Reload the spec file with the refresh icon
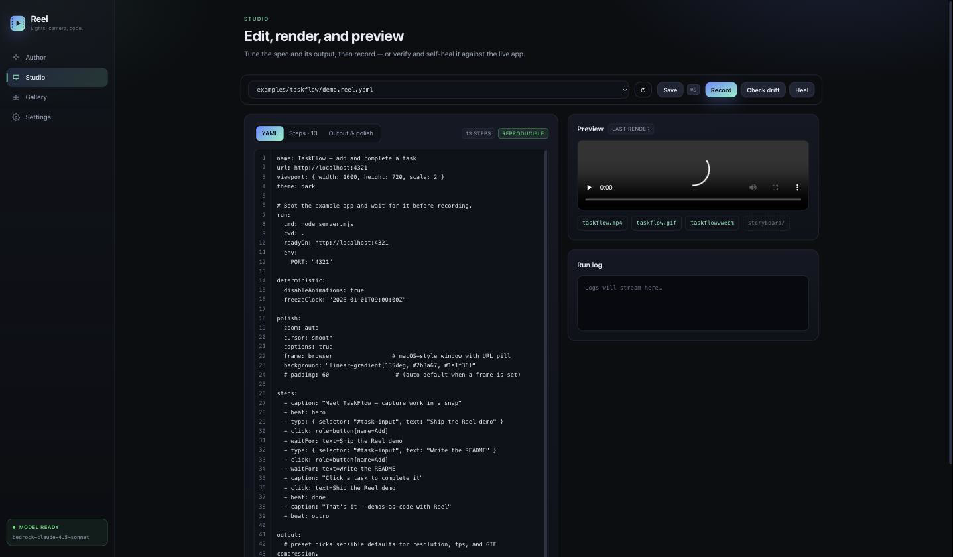The height and width of the screenshot is (557, 953). 643,90
